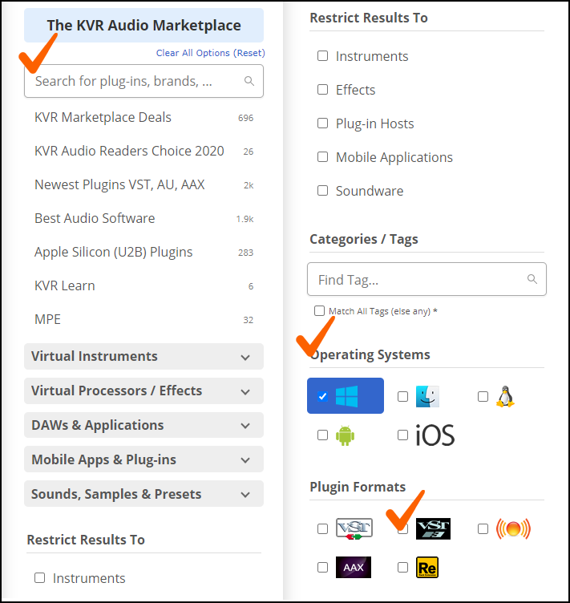Viewport: 570px width, 603px height.
Task: Select the iOS logo
Action: 435,435
